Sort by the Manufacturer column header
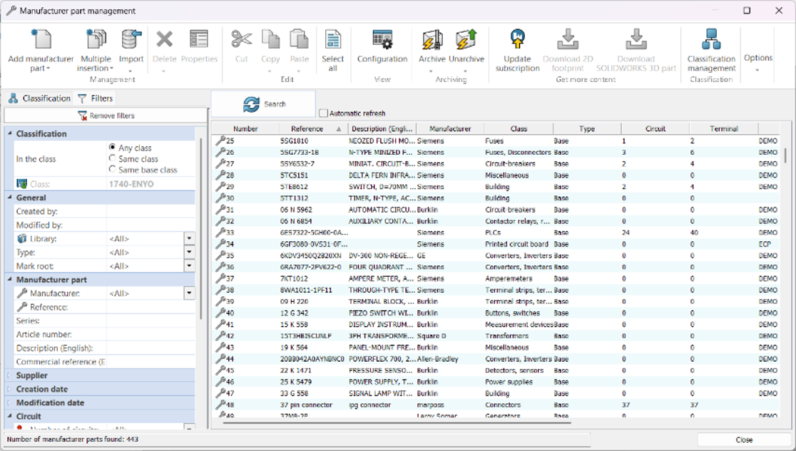The height and width of the screenshot is (451, 796). (x=450, y=128)
